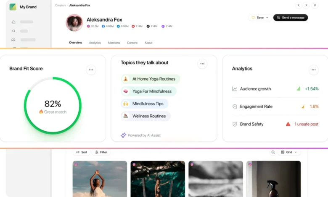The height and width of the screenshot is (197, 328).
Task: Click the search icon in the left sidebar
Action: tap(13, 31)
